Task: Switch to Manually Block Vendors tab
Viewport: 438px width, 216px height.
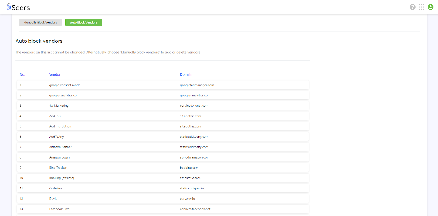Action: pyautogui.click(x=40, y=22)
